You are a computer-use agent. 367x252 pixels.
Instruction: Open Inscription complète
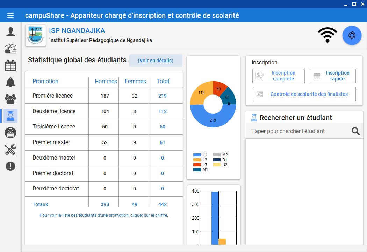(x=279, y=76)
